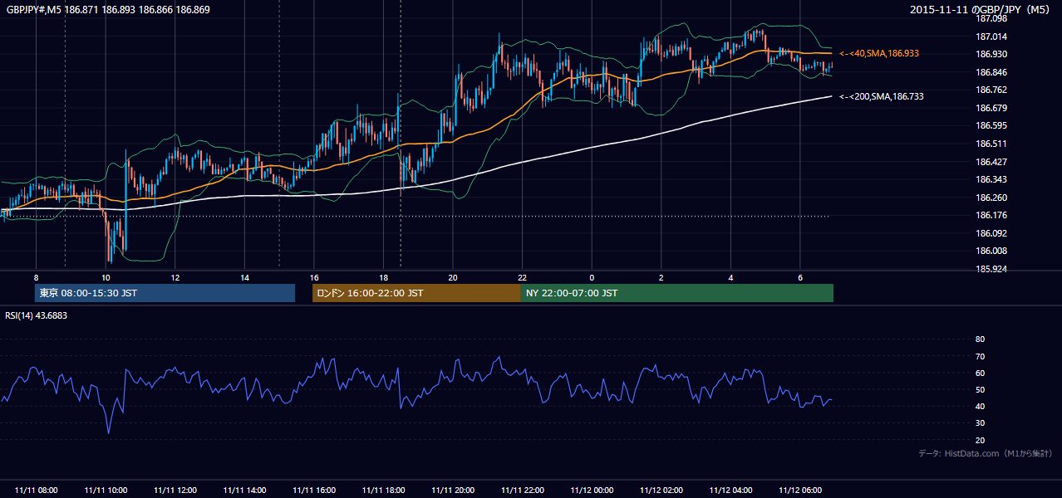Click hour label 8 under price chart
Viewport: 1062px width, 498px height.
tap(36, 277)
